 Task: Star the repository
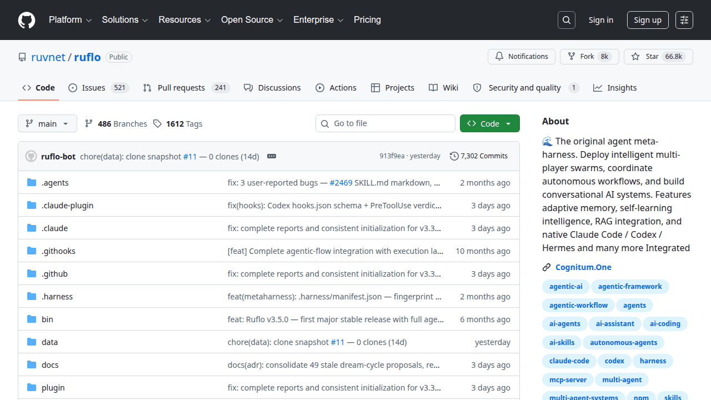[658, 57]
